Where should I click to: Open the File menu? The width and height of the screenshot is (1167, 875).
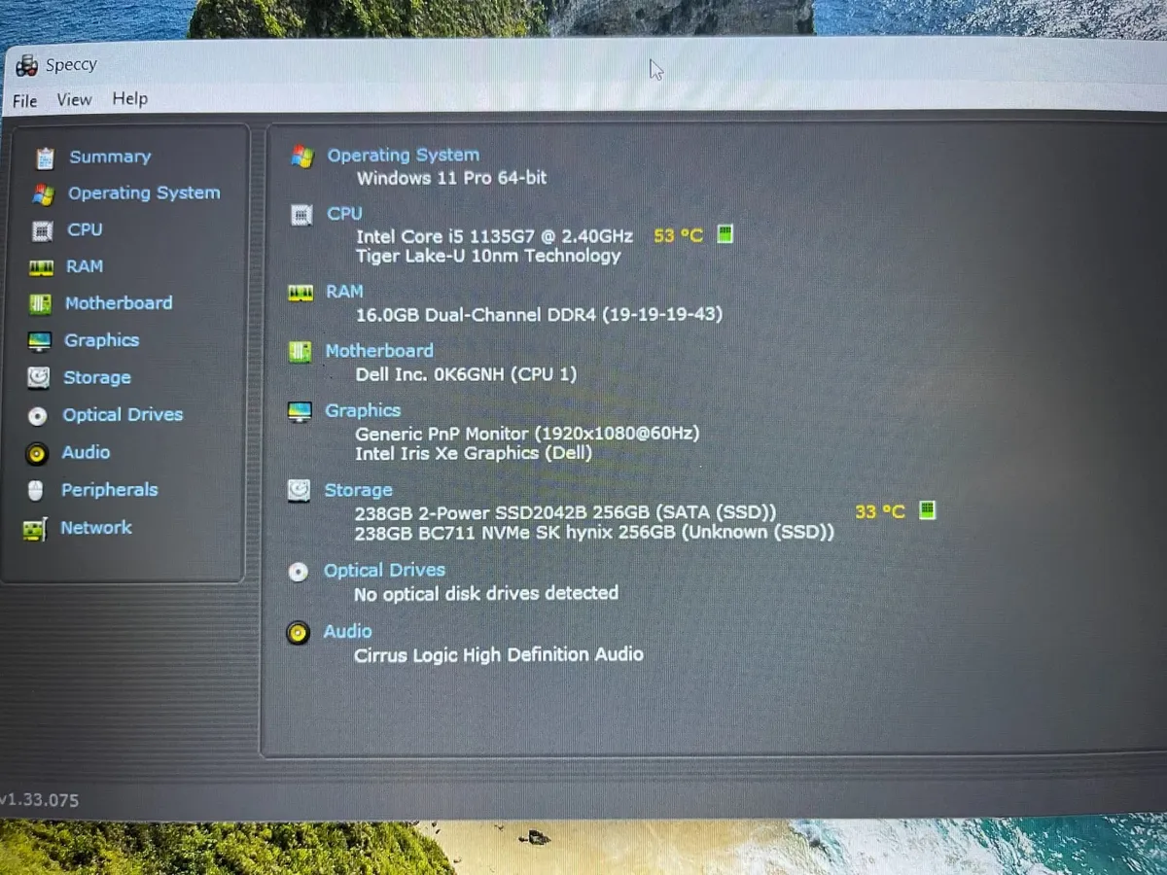[x=24, y=101]
